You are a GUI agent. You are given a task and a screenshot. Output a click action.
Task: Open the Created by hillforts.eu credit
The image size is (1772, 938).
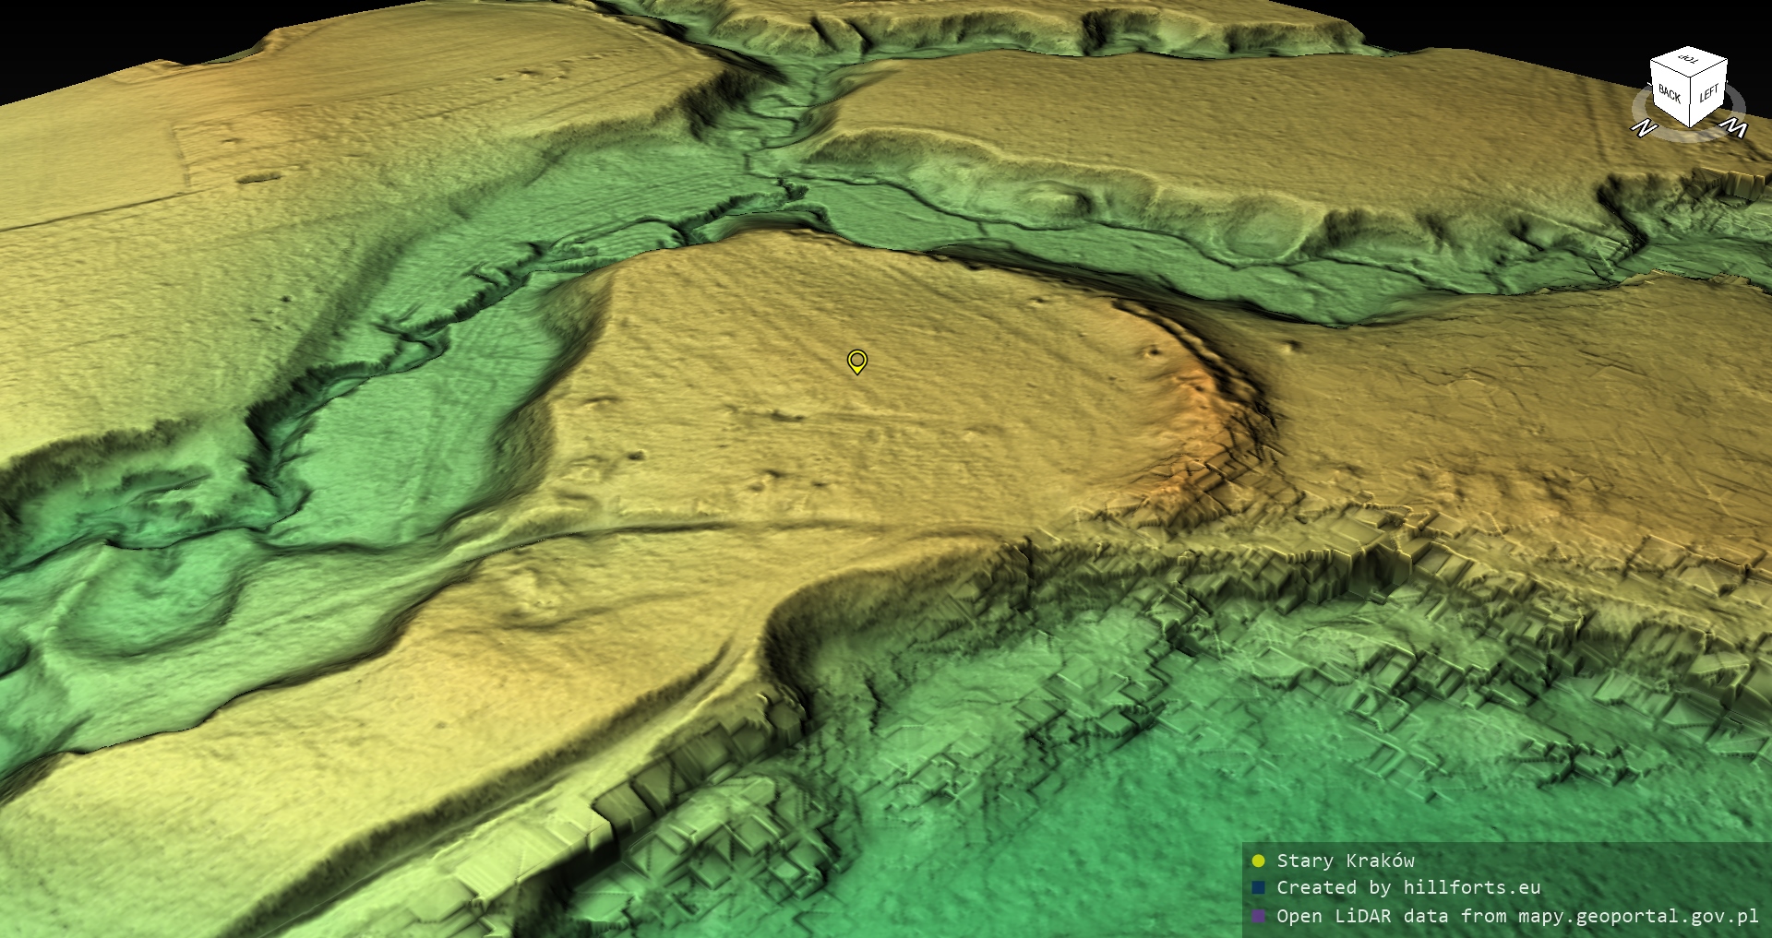click(1407, 888)
